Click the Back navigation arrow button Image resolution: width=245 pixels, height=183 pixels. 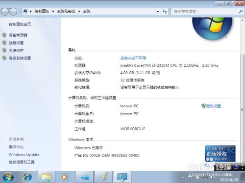pyautogui.click(x=4, y=12)
